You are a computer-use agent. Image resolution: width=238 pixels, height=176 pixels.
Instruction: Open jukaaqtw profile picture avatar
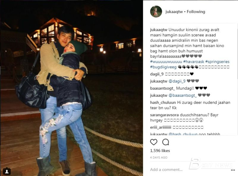pyautogui.click(x=156, y=12)
